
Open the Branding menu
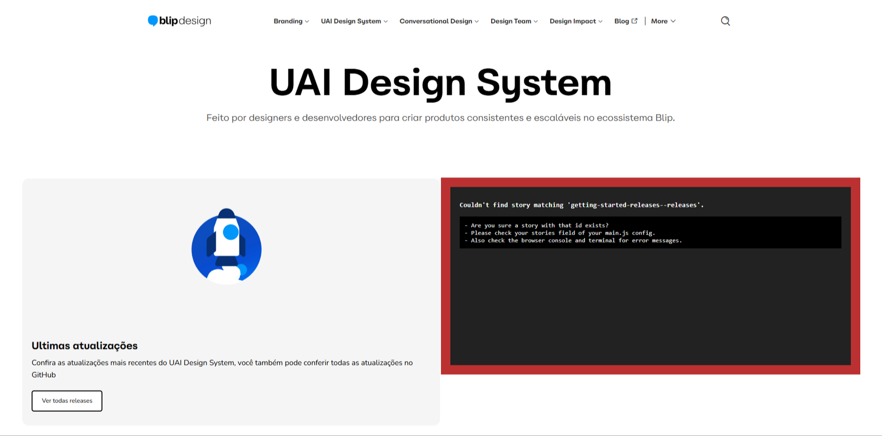tap(291, 21)
